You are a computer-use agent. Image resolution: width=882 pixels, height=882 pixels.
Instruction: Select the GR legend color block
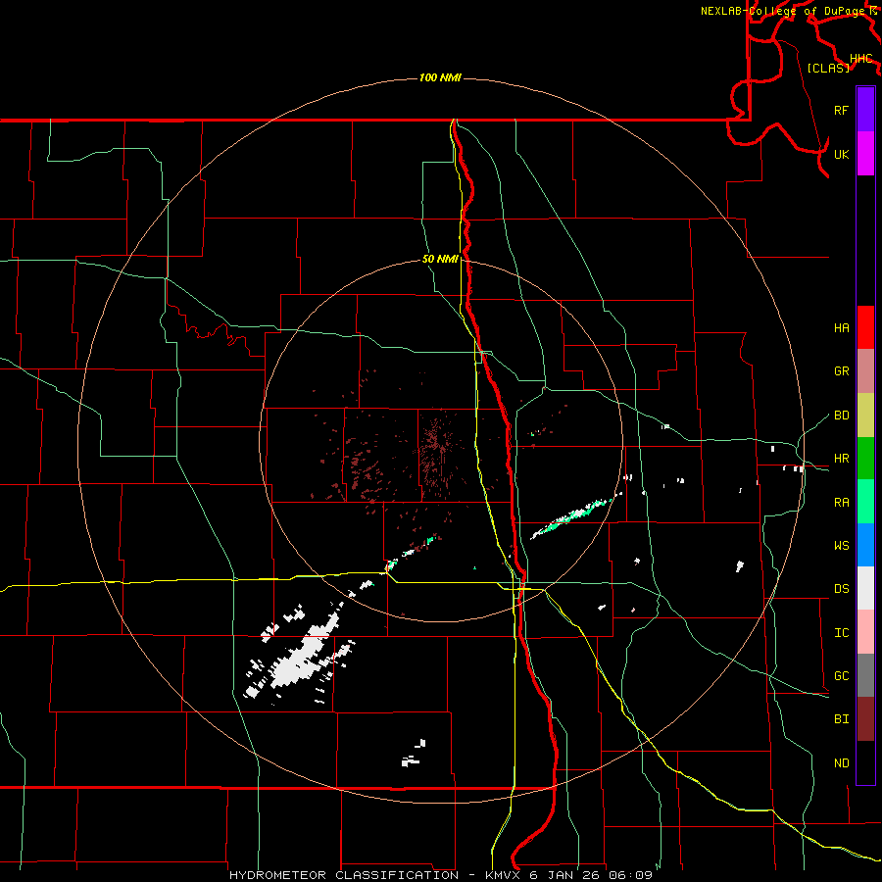[865, 371]
